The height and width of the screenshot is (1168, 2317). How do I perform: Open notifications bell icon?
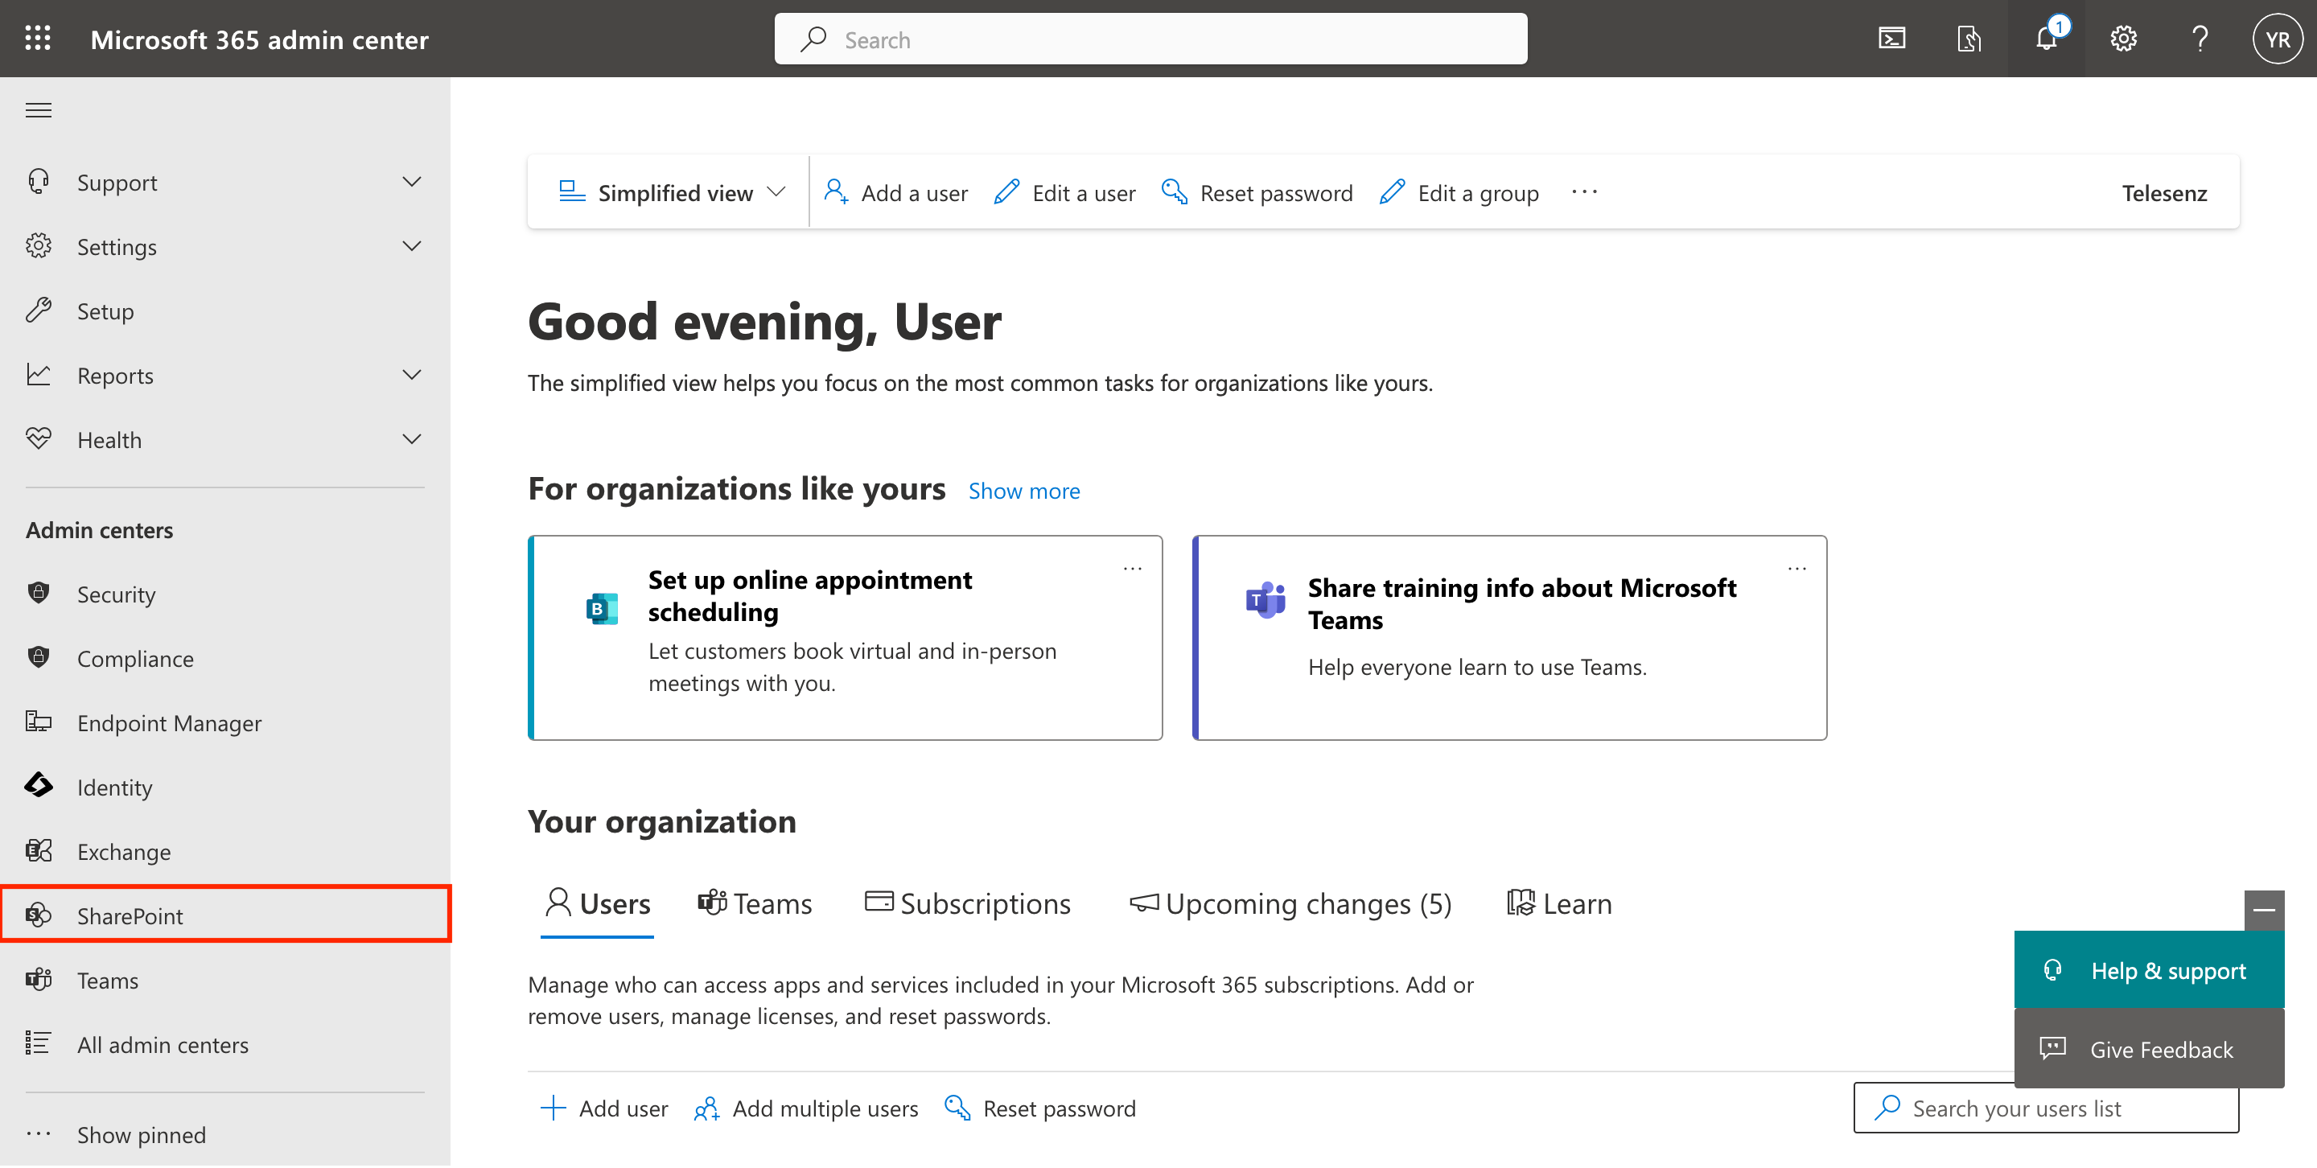pos(2046,39)
